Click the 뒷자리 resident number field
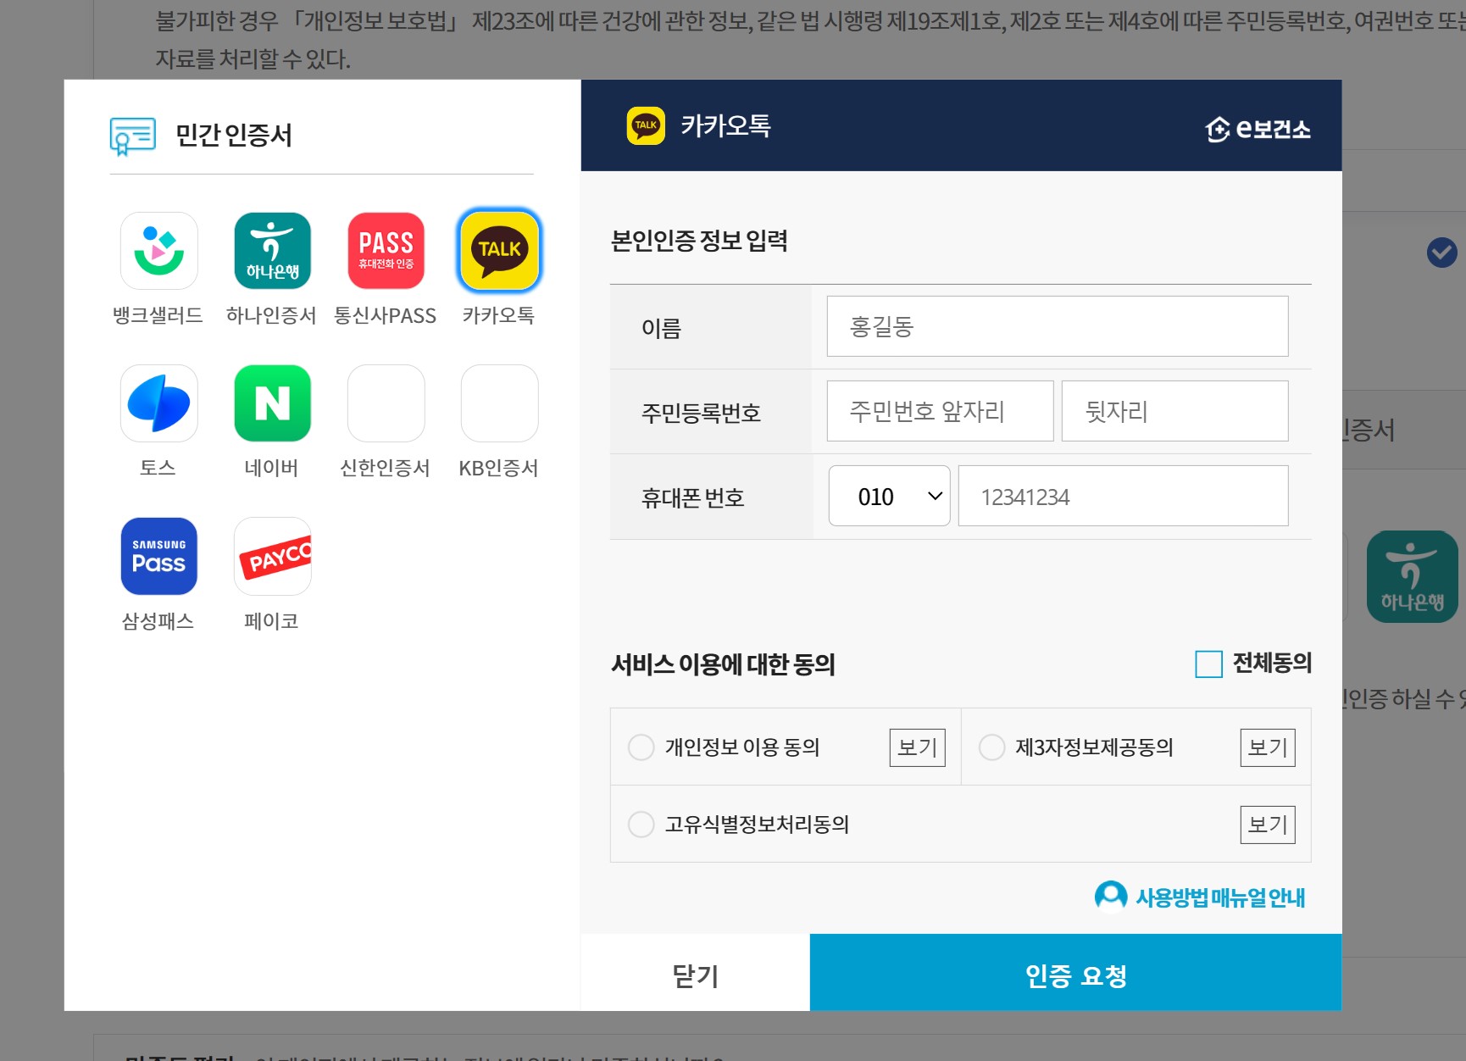The height and width of the screenshot is (1061, 1466). coord(1174,411)
